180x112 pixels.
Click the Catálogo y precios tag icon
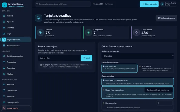tap(4, 56)
